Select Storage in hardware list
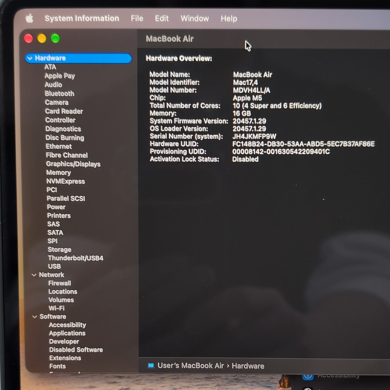 pyautogui.click(x=59, y=250)
